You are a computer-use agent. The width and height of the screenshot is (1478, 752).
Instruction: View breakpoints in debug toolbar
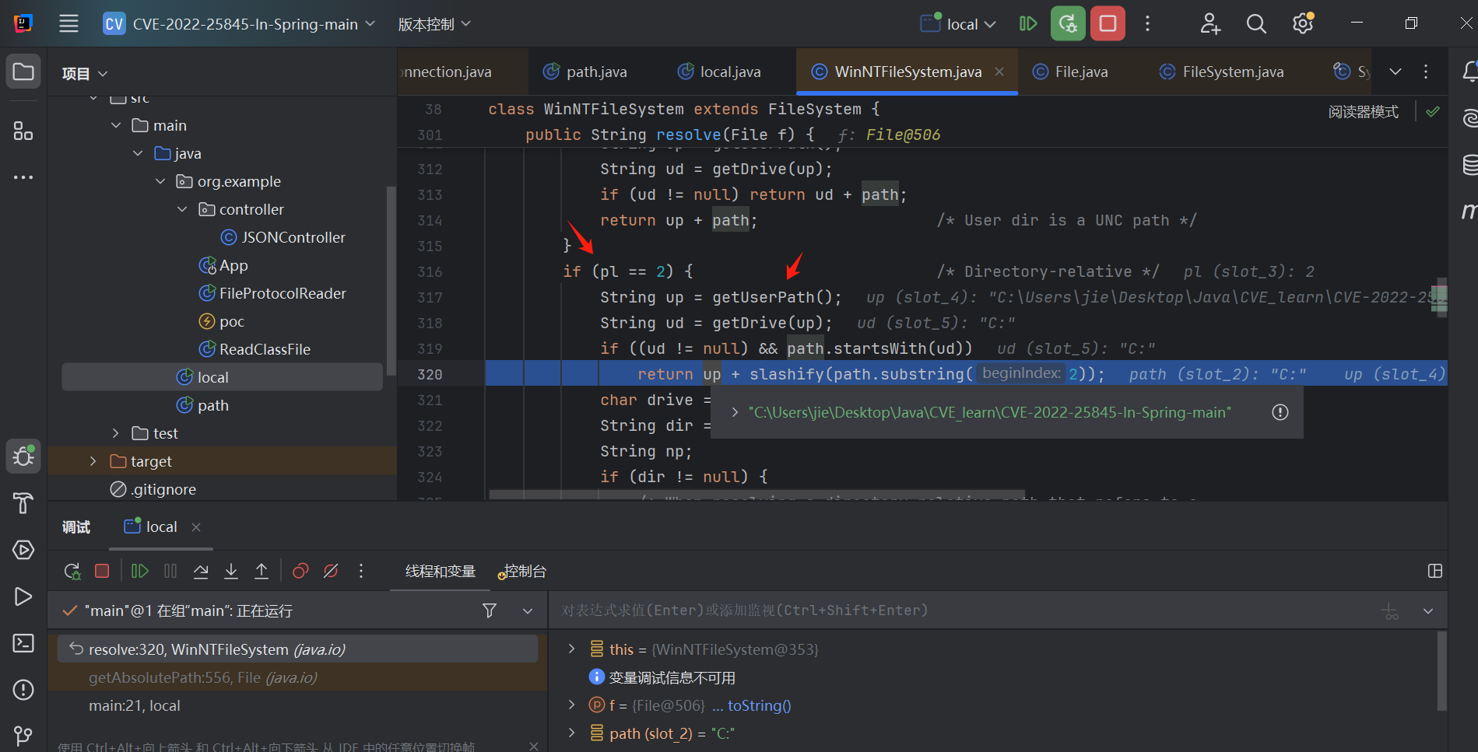coord(300,571)
